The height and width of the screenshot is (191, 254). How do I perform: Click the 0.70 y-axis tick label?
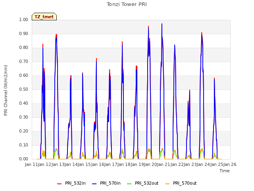[x=24, y=61]
